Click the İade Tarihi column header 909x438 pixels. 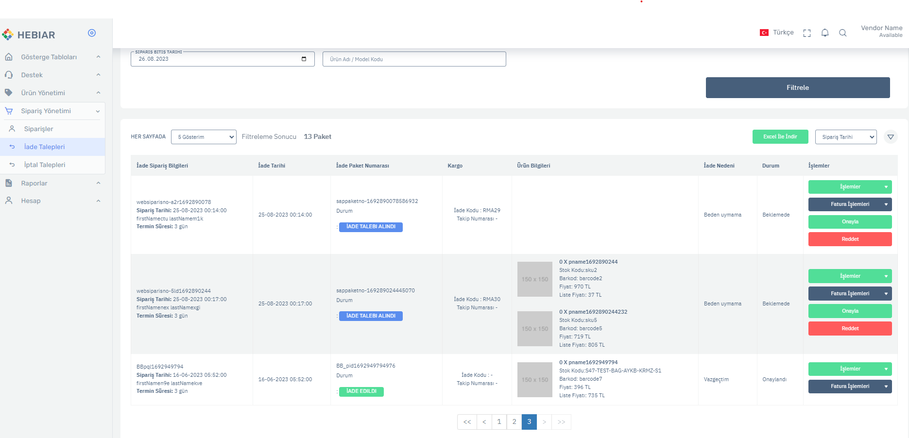tap(272, 166)
